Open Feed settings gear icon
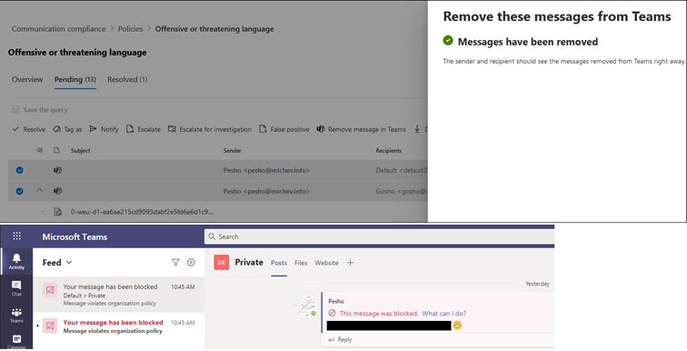 (191, 263)
